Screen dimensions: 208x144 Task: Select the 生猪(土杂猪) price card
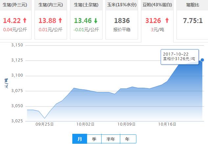tap(86, 20)
